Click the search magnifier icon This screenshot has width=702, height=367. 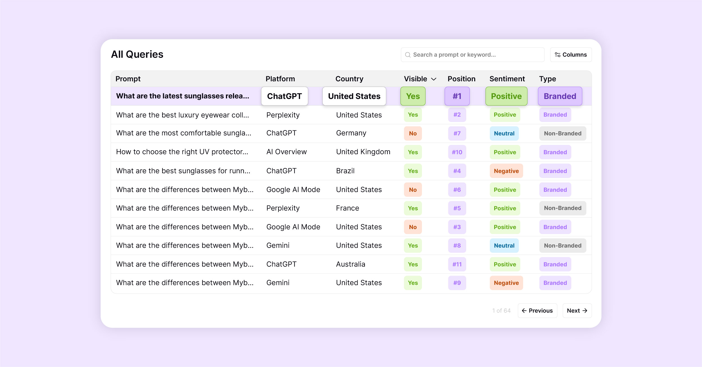pos(408,55)
